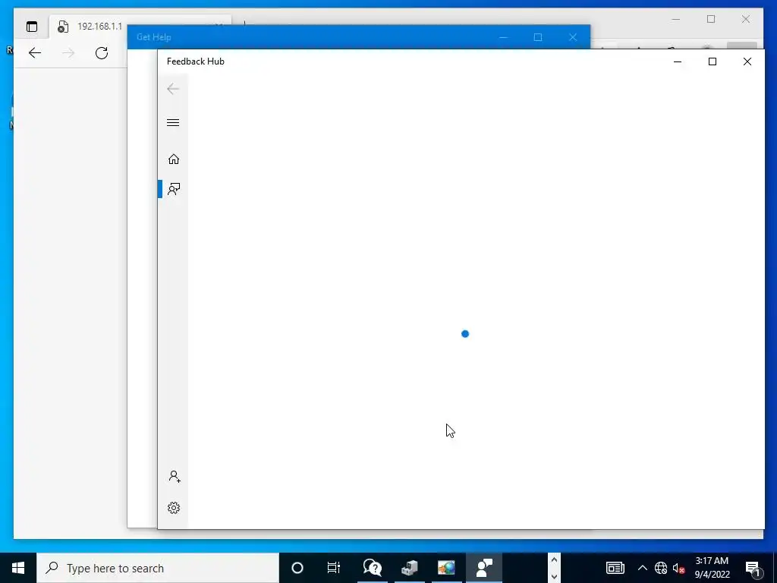Image resolution: width=777 pixels, height=583 pixels.
Task: Maximize the browser window
Action: pos(710,19)
